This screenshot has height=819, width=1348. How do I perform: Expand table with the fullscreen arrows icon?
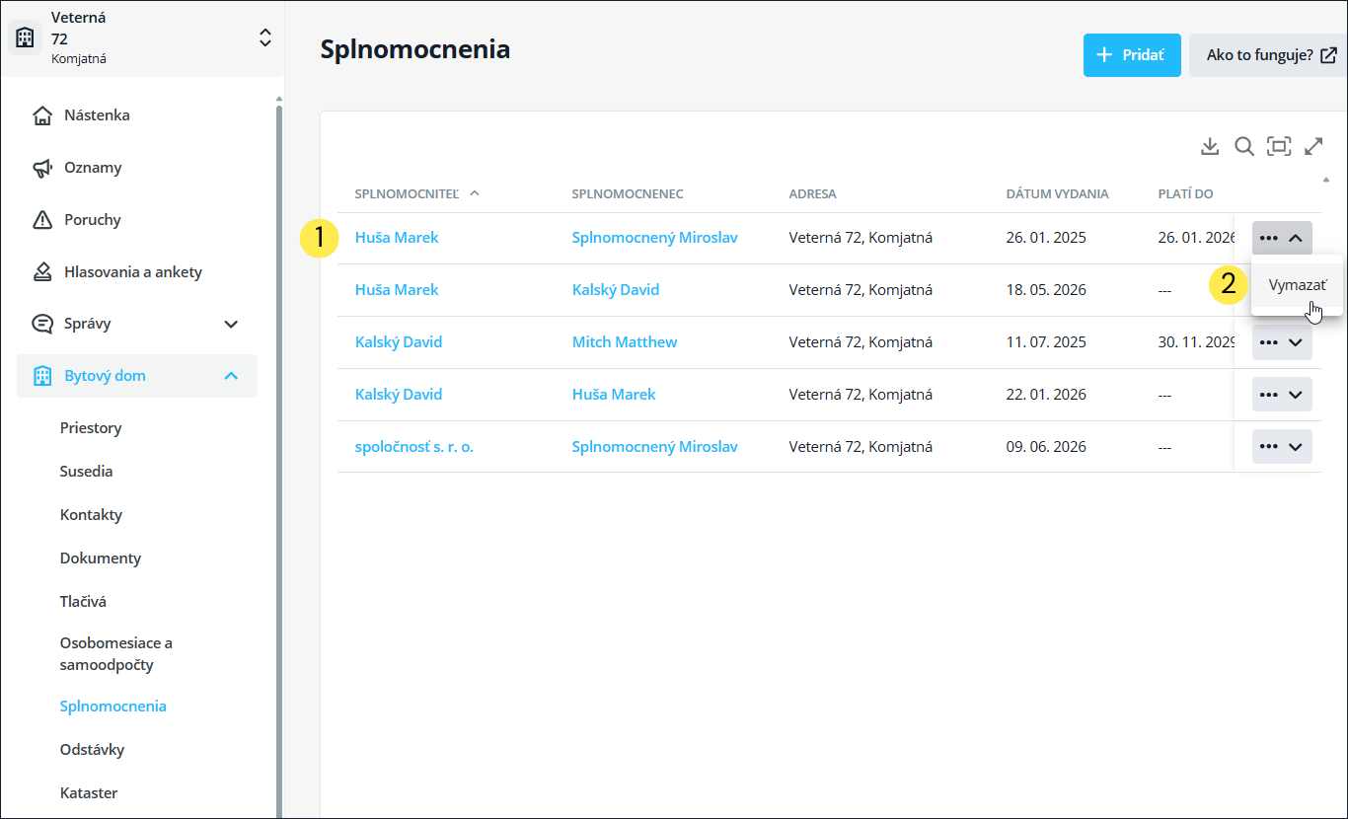pyautogui.click(x=1313, y=146)
